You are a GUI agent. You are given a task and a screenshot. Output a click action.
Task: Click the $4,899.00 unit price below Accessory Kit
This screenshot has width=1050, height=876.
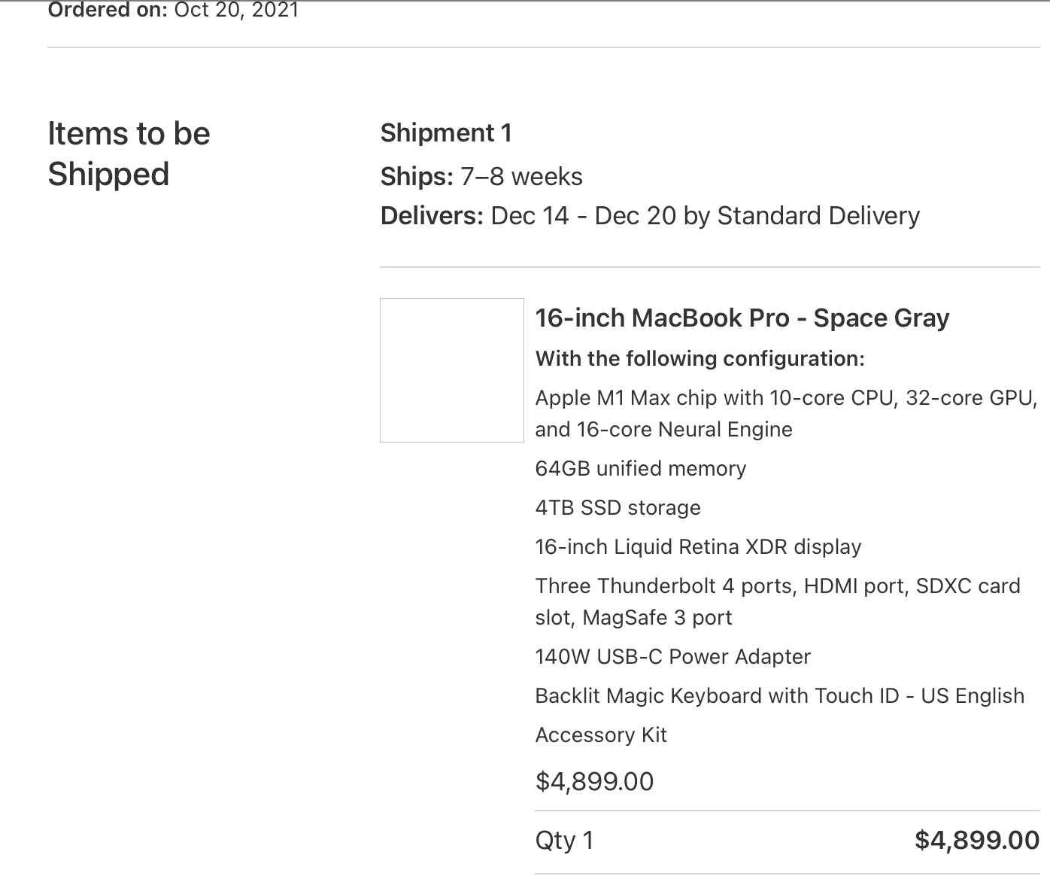point(594,781)
